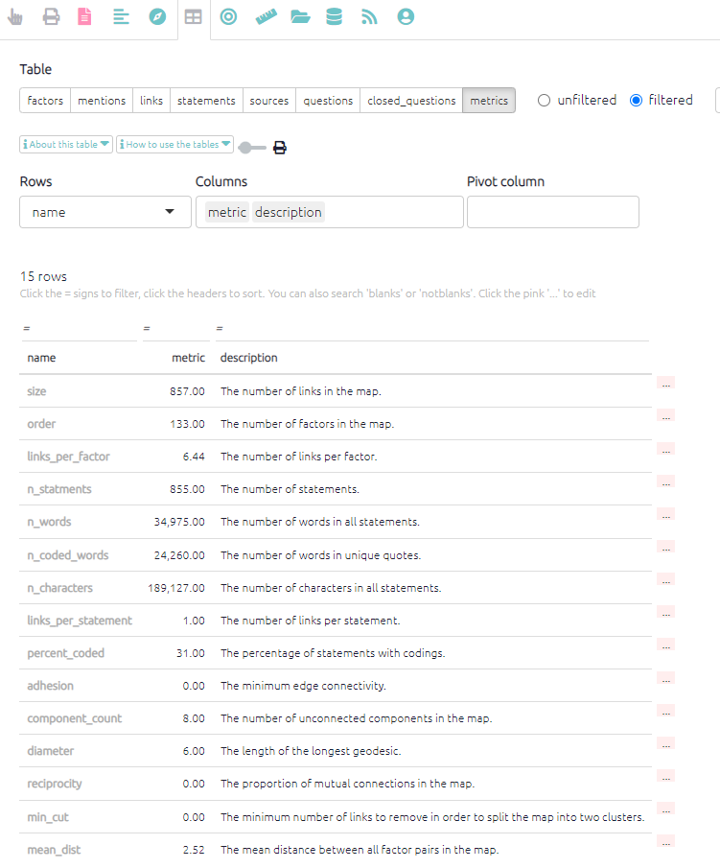Adjust the small grey slider toggle
Image resolution: width=720 pixels, height=868 pixels.
click(x=251, y=148)
